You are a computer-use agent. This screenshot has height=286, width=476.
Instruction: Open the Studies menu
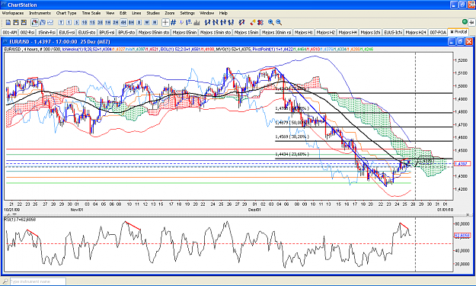click(x=153, y=13)
